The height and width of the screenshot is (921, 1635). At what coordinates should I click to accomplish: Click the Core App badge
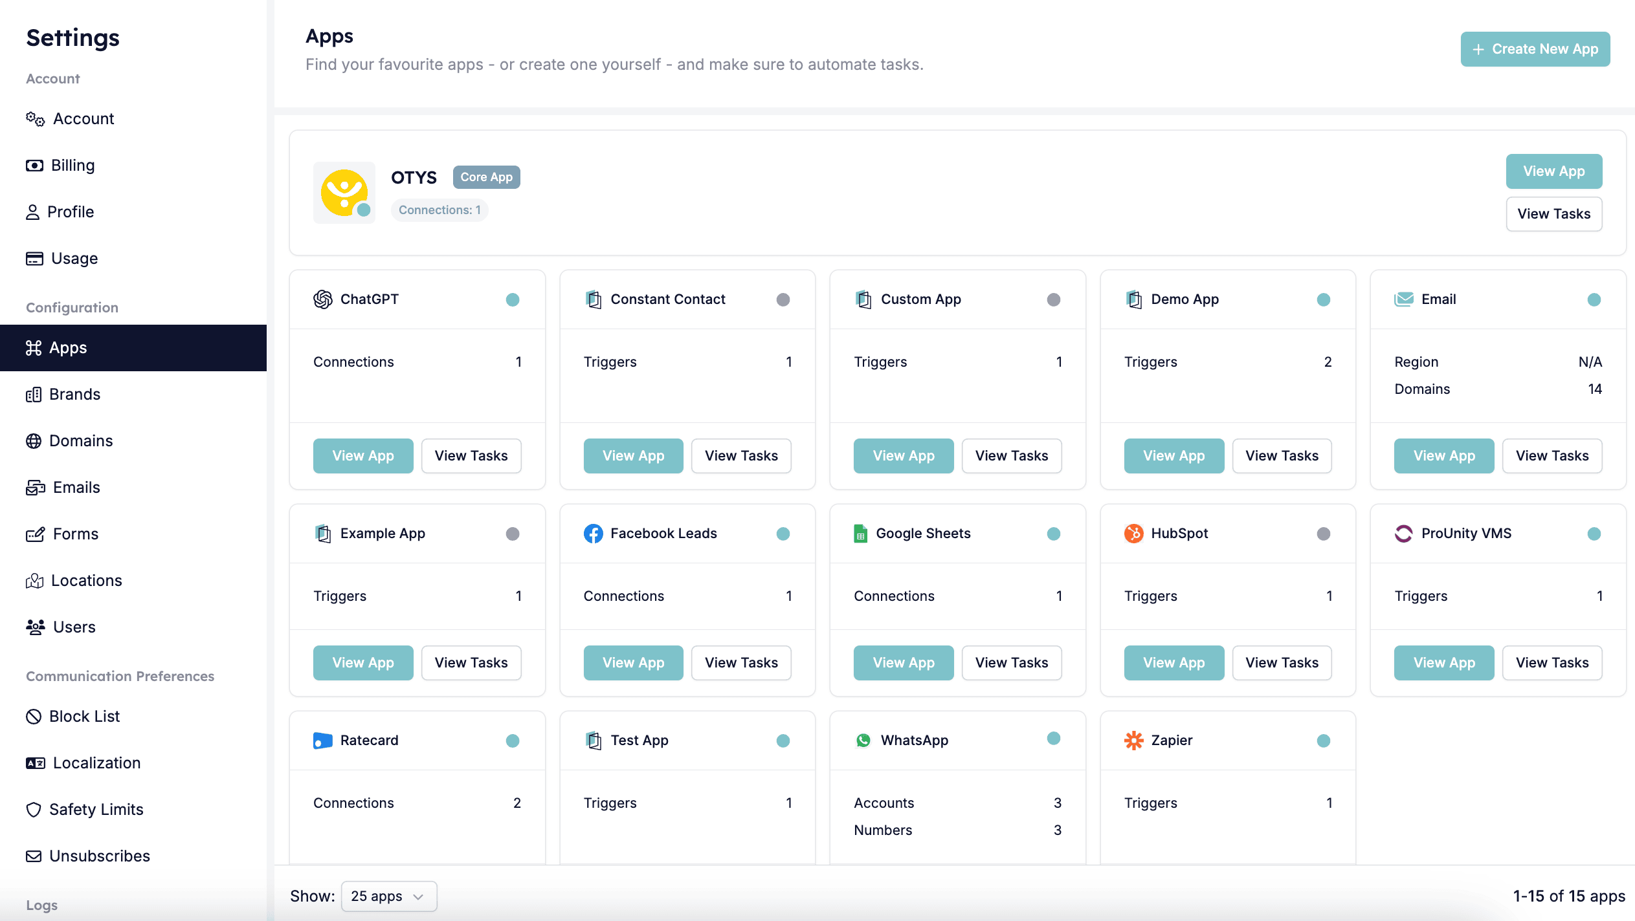point(487,177)
